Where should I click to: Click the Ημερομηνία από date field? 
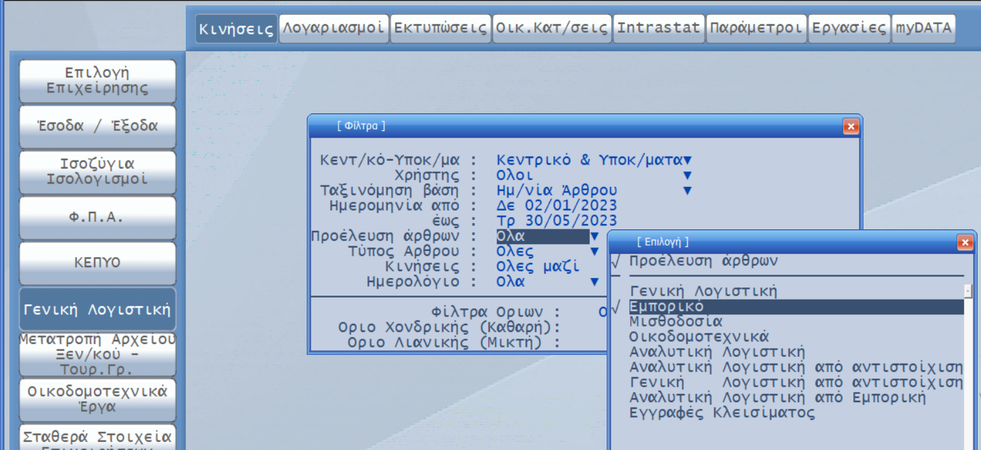(556, 206)
